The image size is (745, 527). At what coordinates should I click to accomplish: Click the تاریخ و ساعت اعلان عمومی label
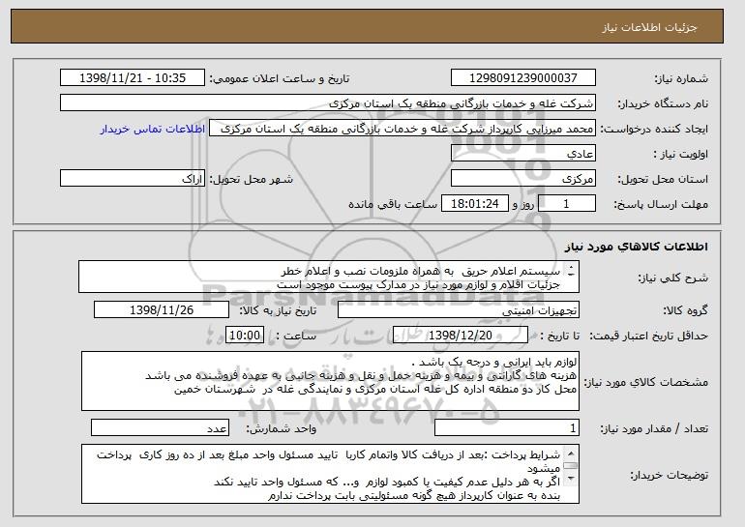(x=280, y=79)
